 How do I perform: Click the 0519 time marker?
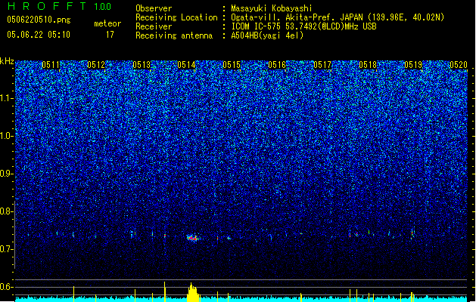pyautogui.click(x=413, y=65)
